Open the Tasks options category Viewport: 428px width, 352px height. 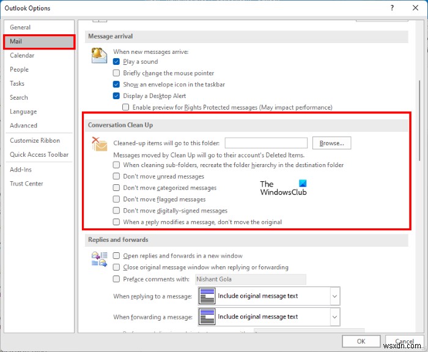pyautogui.click(x=39, y=83)
